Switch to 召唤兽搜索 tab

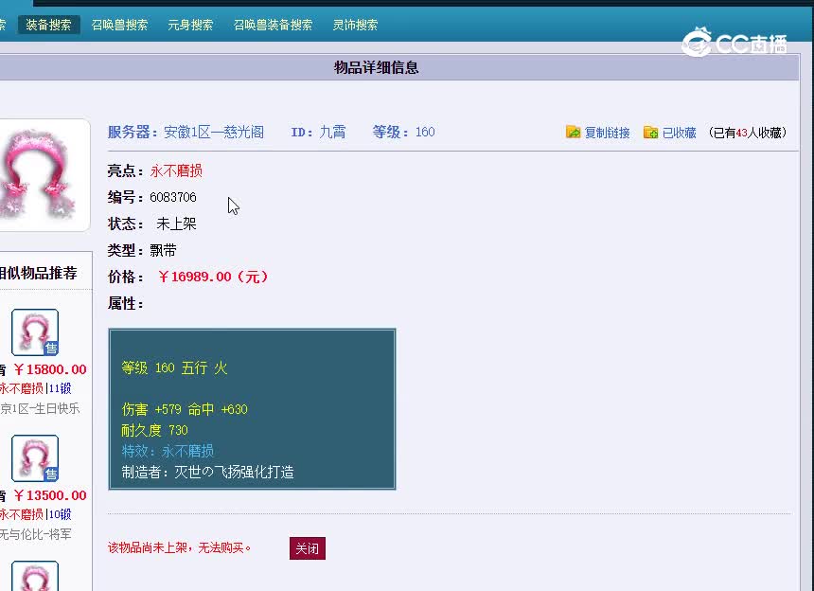pyautogui.click(x=119, y=25)
